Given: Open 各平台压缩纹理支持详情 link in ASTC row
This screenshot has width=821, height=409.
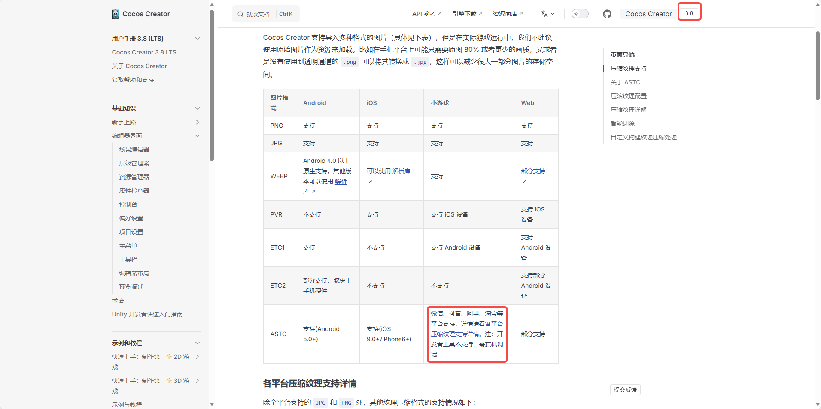Looking at the screenshot, I should pyautogui.click(x=455, y=334).
